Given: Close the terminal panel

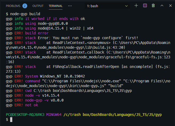Looking at the screenshot, I should [170, 6].
